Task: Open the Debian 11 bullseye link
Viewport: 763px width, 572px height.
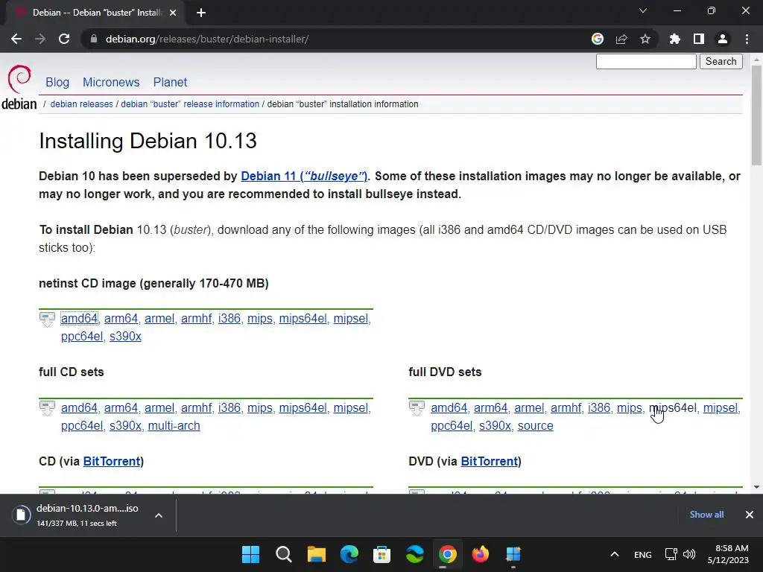Action: point(304,176)
